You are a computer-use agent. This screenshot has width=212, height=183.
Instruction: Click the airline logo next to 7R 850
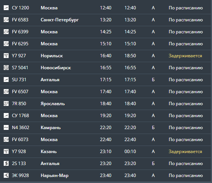pos(6,104)
